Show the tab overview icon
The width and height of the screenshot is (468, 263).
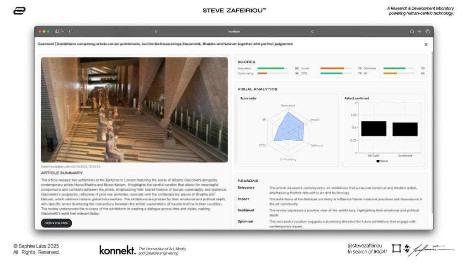click(427, 32)
